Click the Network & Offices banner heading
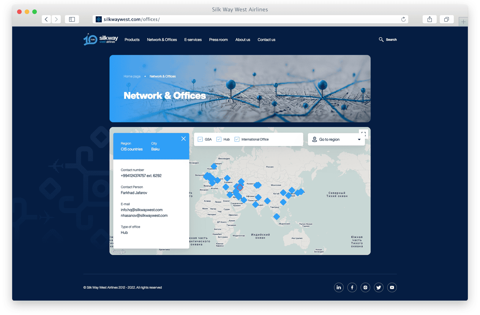This screenshot has width=480, height=315. click(165, 96)
